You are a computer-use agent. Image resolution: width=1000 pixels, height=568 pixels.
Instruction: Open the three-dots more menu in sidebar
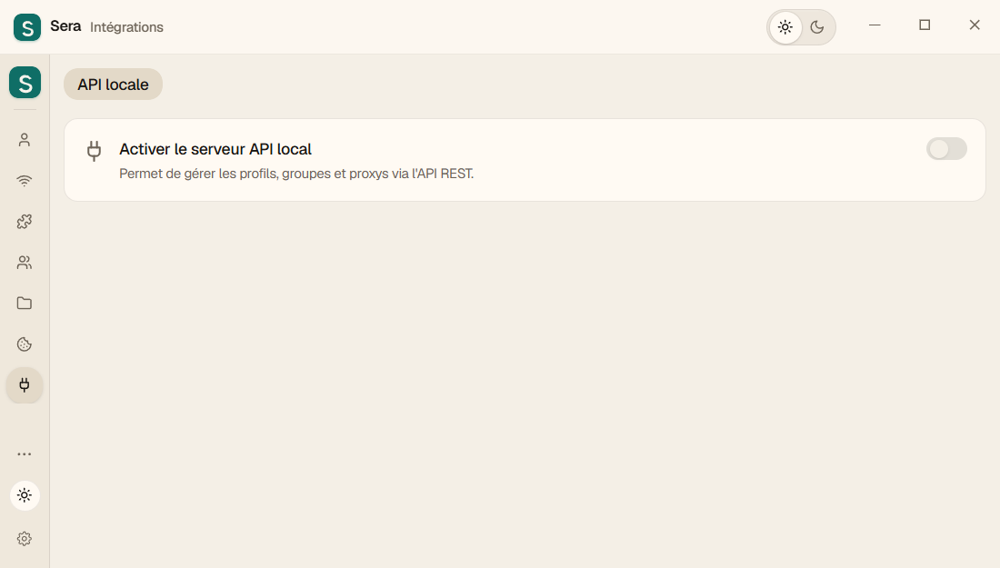pyautogui.click(x=25, y=453)
